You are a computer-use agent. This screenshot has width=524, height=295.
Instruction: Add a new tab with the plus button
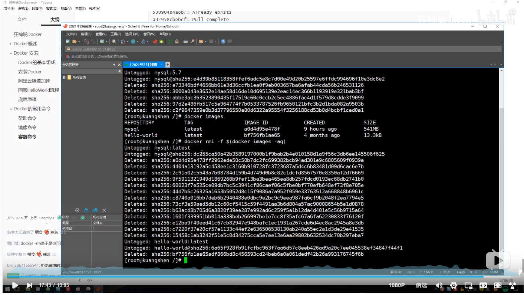[168, 65]
